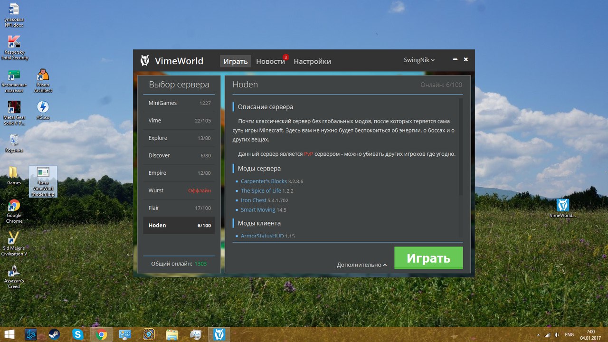Click the ENG language indicator
Viewport: 608px width, 342px height.
(569, 335)
